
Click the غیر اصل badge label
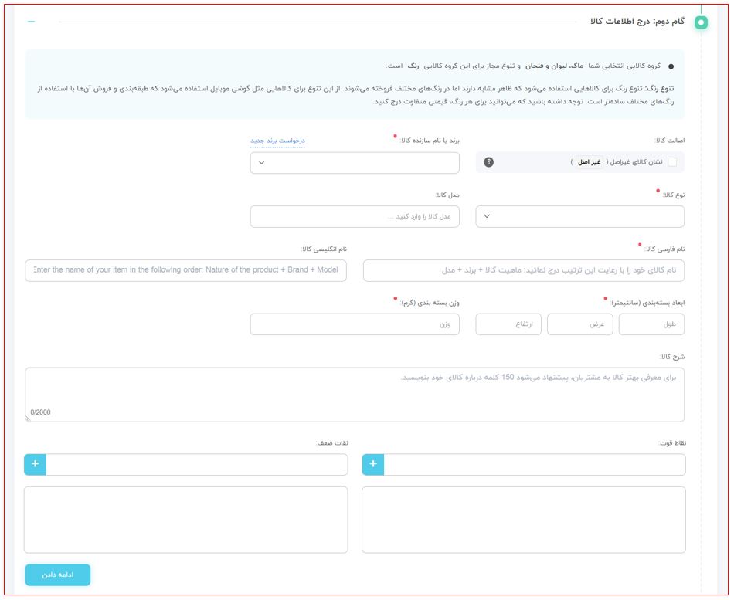click(589, 162)
